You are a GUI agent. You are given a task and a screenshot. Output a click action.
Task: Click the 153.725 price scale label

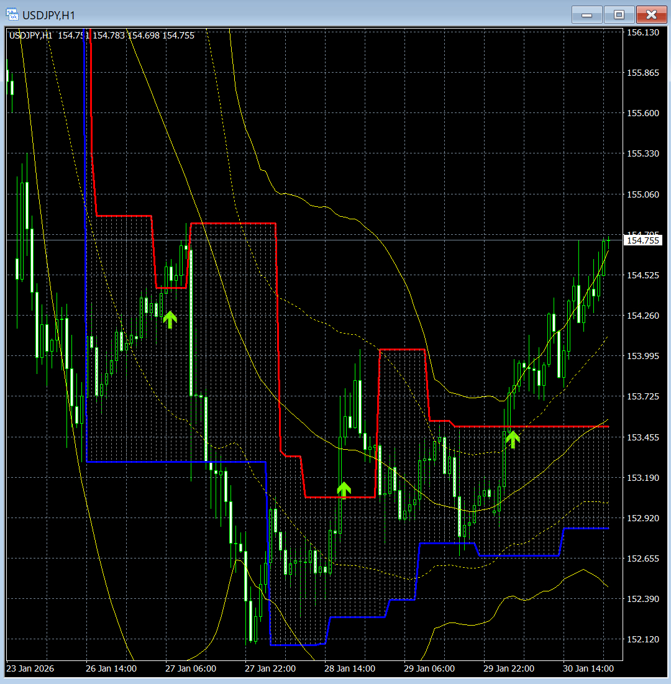642,396
